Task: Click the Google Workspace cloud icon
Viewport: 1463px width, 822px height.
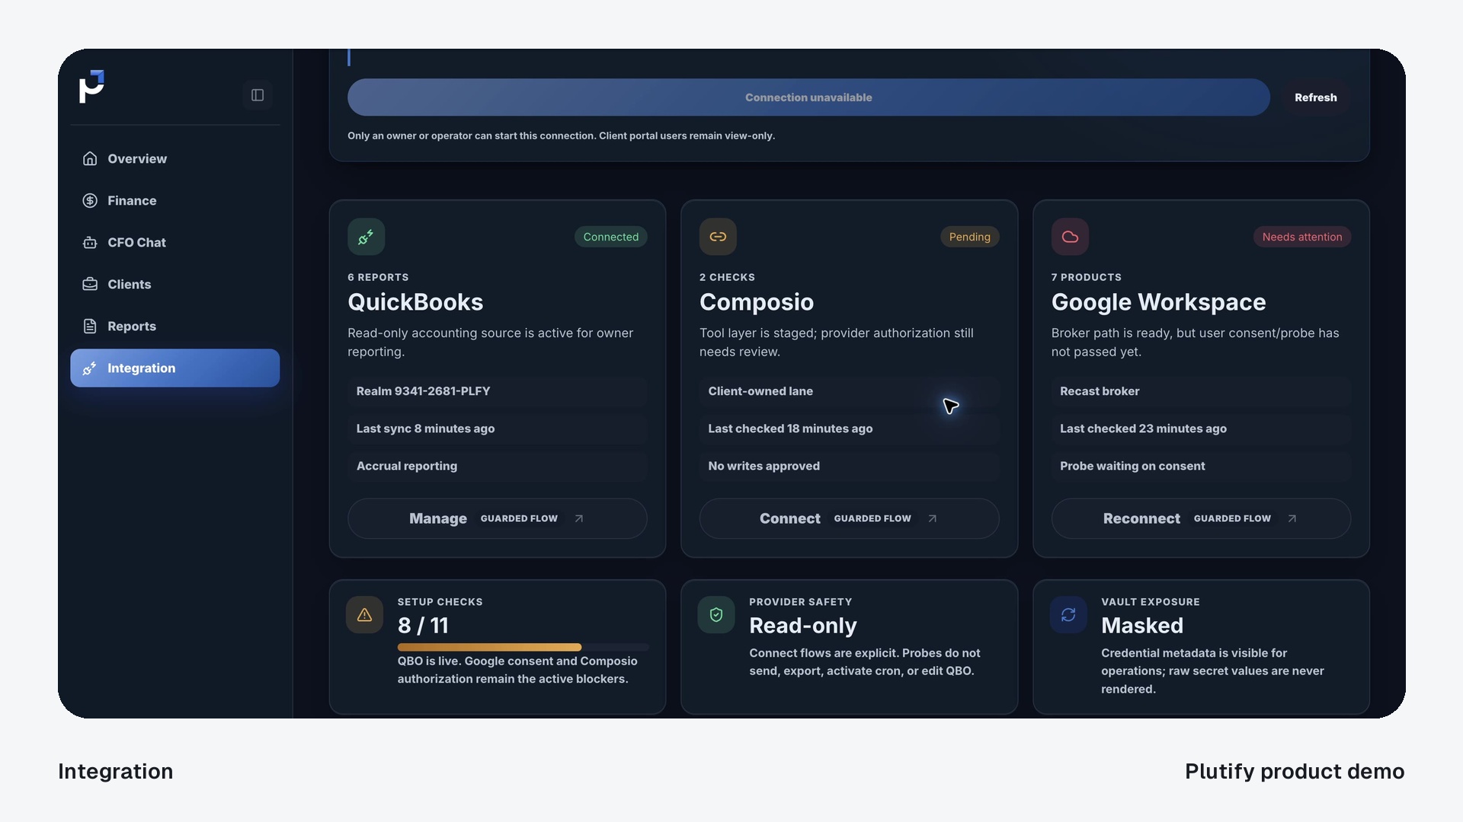Action: (1070, 237)
